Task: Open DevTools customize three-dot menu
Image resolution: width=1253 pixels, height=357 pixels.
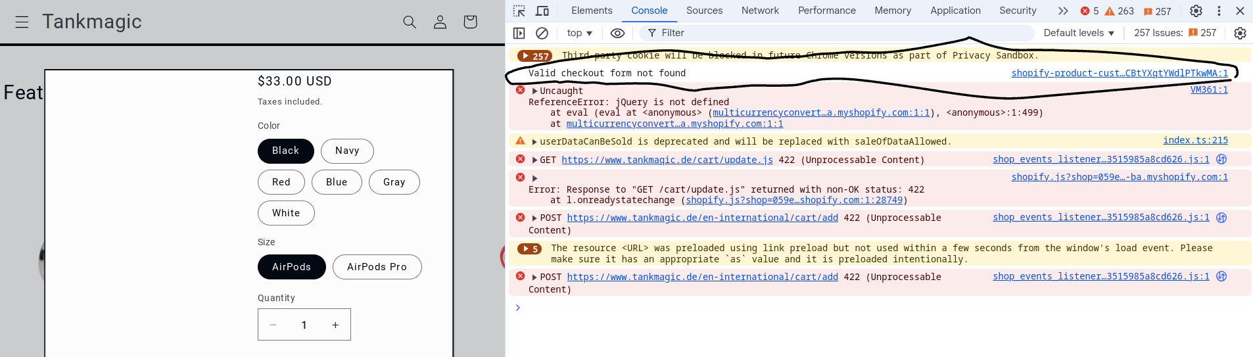Action: 1219,11
